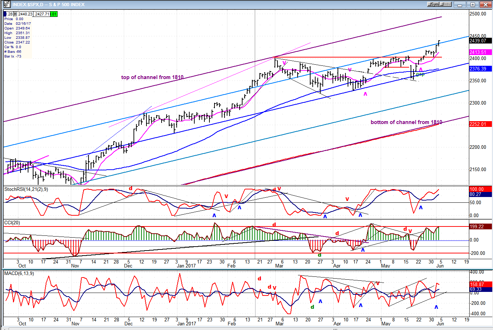Click the MACD 158.87 red value tag
This screenshot has width=493, height=330.
[480, 284]
